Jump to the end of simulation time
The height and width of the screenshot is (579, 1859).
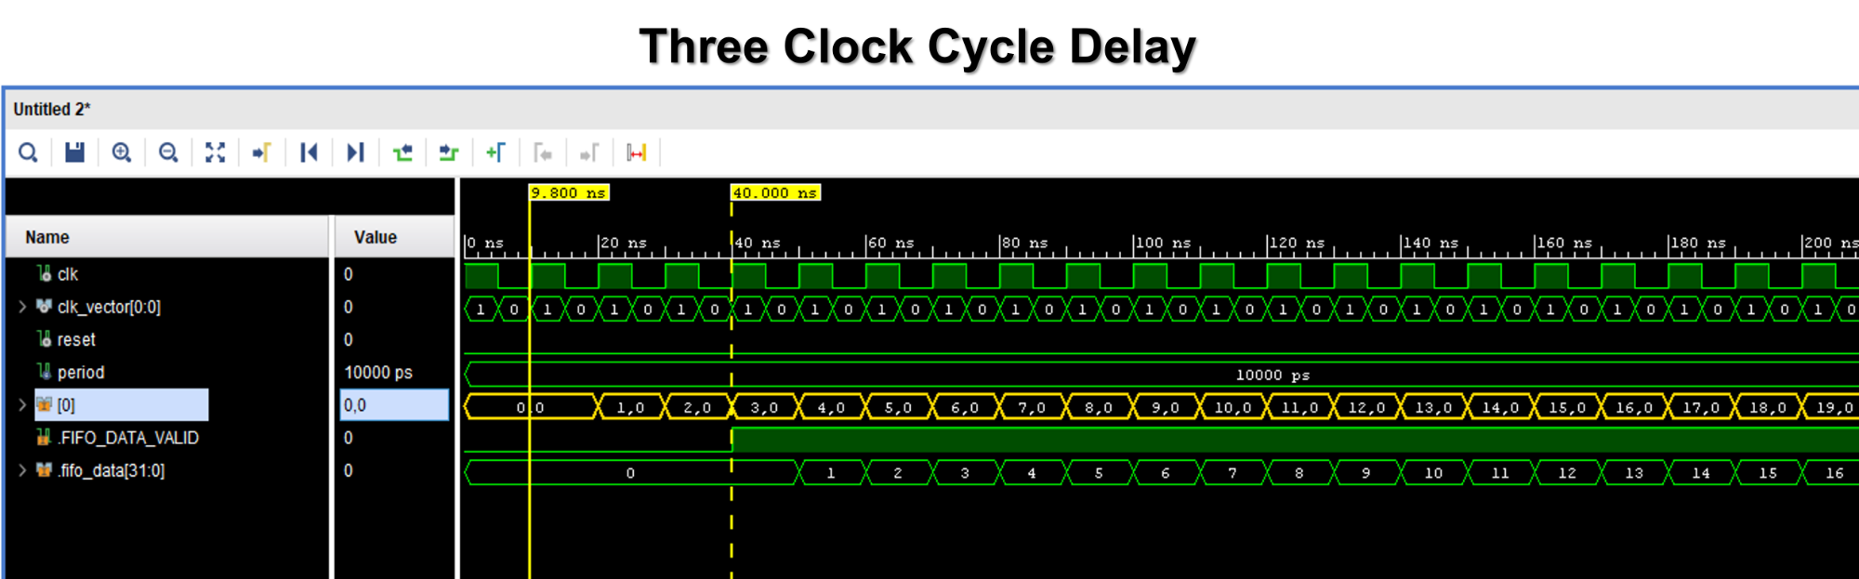point(355,152)
